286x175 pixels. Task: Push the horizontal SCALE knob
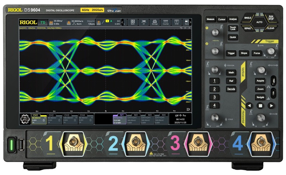point(261,118)
